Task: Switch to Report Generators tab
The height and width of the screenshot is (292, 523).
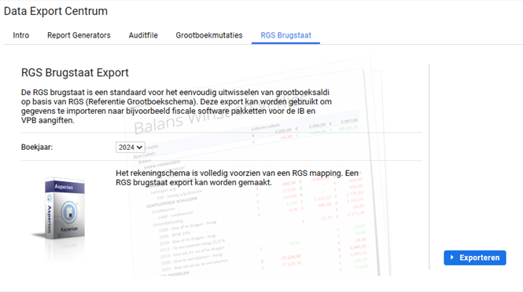Action: pos(79,35)
